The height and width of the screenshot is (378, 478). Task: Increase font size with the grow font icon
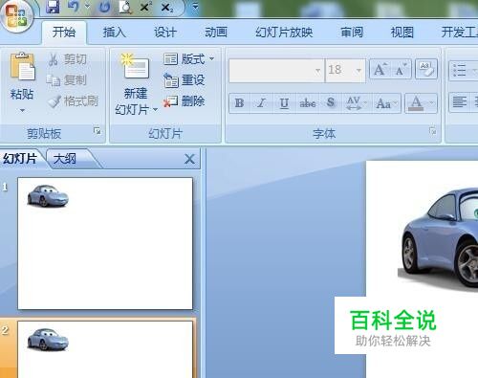pyautogui.click(x=380, y=70)
